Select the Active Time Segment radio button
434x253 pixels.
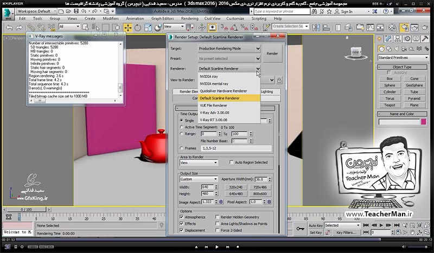click(182, 127)
